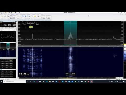Switch to the Transmit ribbon tab

coord(17,14)
